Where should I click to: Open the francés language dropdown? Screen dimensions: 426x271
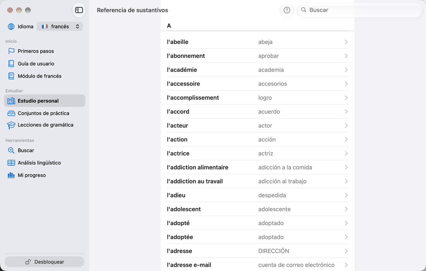(60, 26)
